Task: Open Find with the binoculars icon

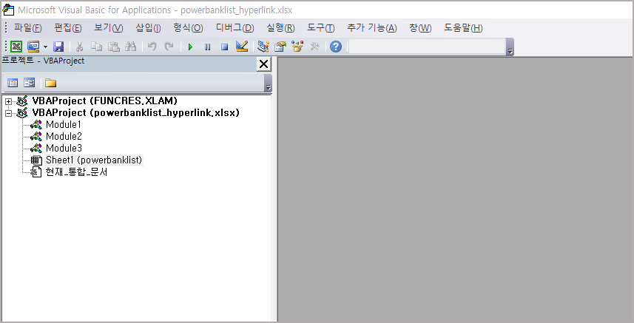Action: coord(131,47)
